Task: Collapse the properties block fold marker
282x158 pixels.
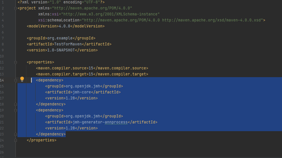Action: (x=15, y=62)
